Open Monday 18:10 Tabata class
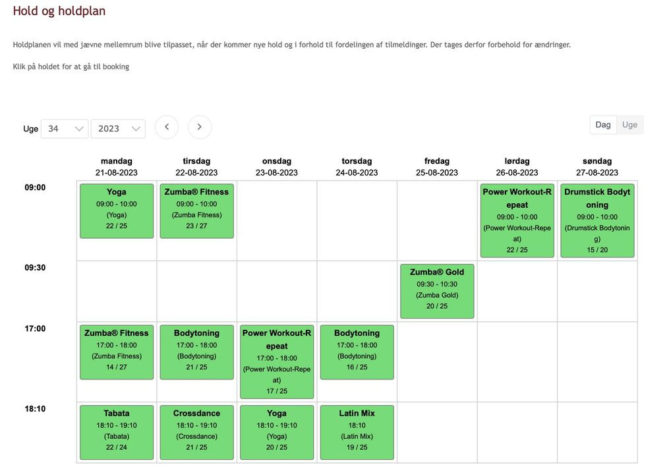The image size is (667, 475). point(117,432)
